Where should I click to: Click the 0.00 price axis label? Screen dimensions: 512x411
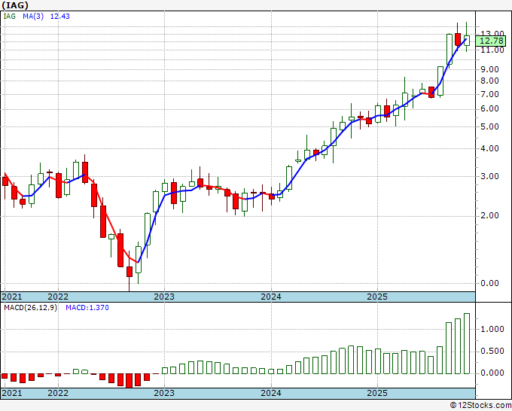pos(490,283)
